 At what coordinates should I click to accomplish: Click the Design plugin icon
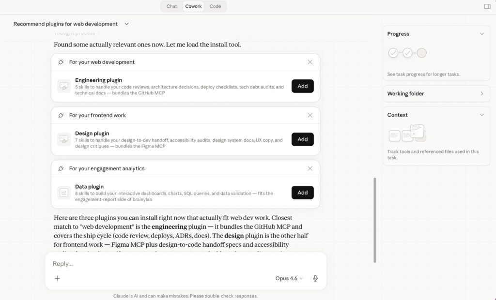click(64, 139)
